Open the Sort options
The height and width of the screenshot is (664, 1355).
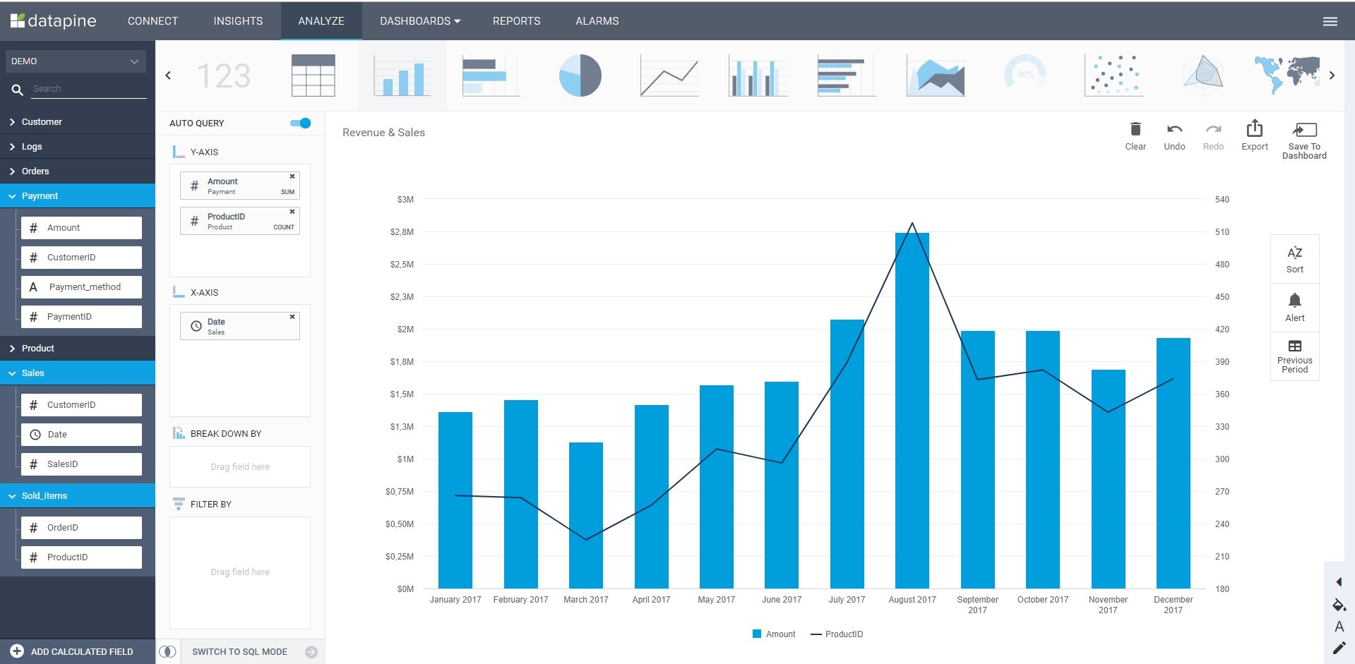[1295, 259]
